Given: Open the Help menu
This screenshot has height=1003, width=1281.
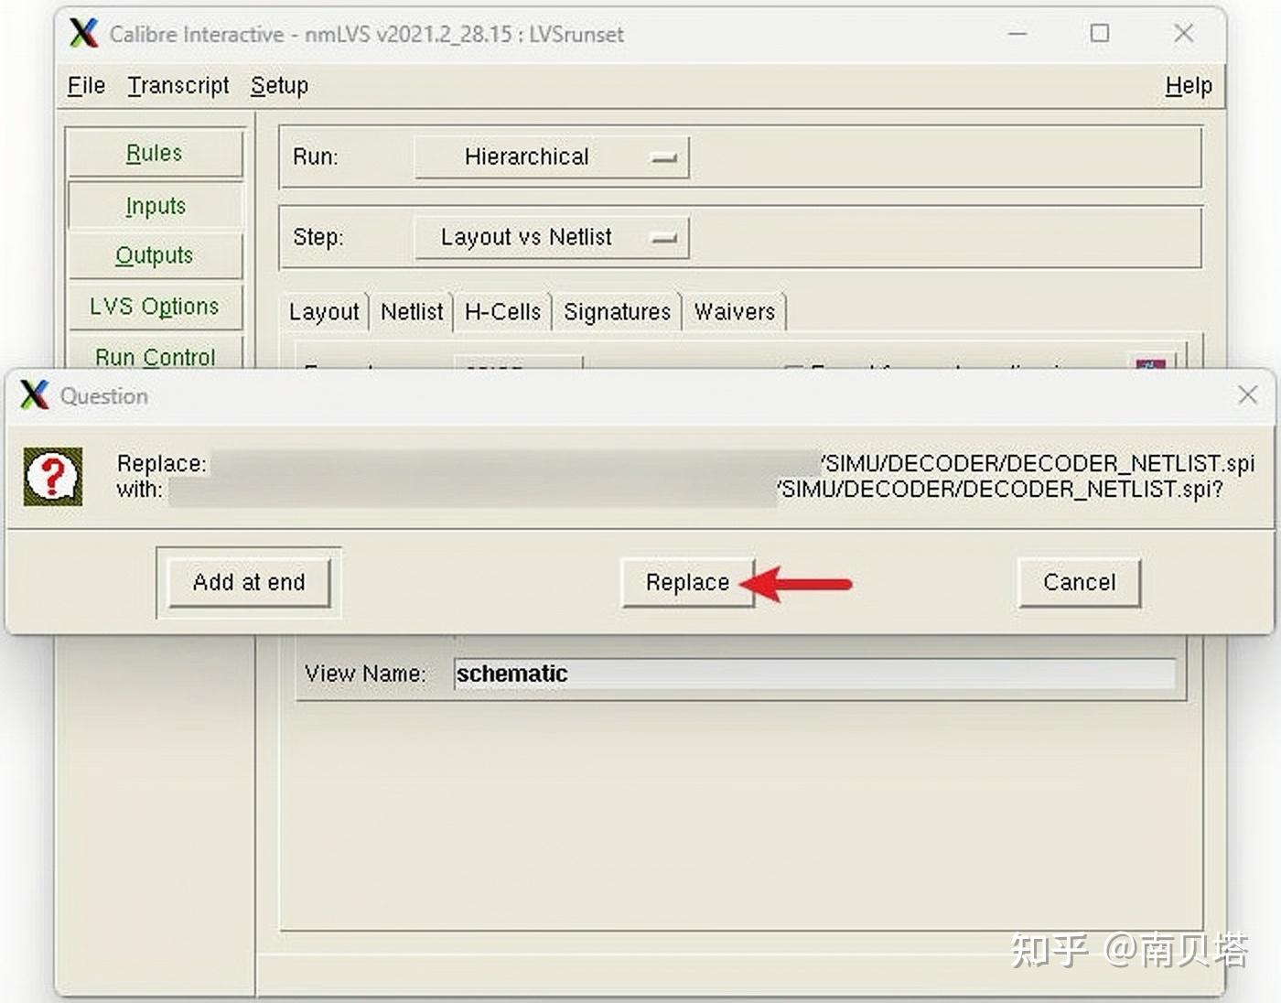Looking at the screenshot, I should [x=1187, y=85].
